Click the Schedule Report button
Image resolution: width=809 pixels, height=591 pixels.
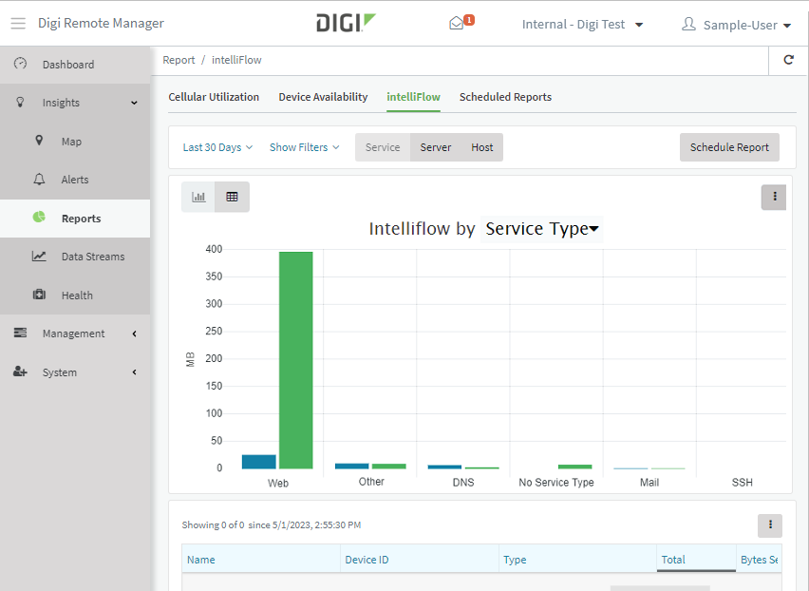pyautogui.click(x=729, y=147)
